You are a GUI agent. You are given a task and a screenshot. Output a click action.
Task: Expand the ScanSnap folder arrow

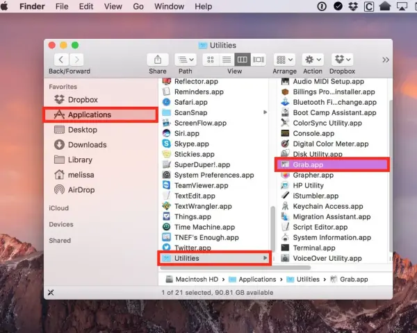[x=265, y=112]
